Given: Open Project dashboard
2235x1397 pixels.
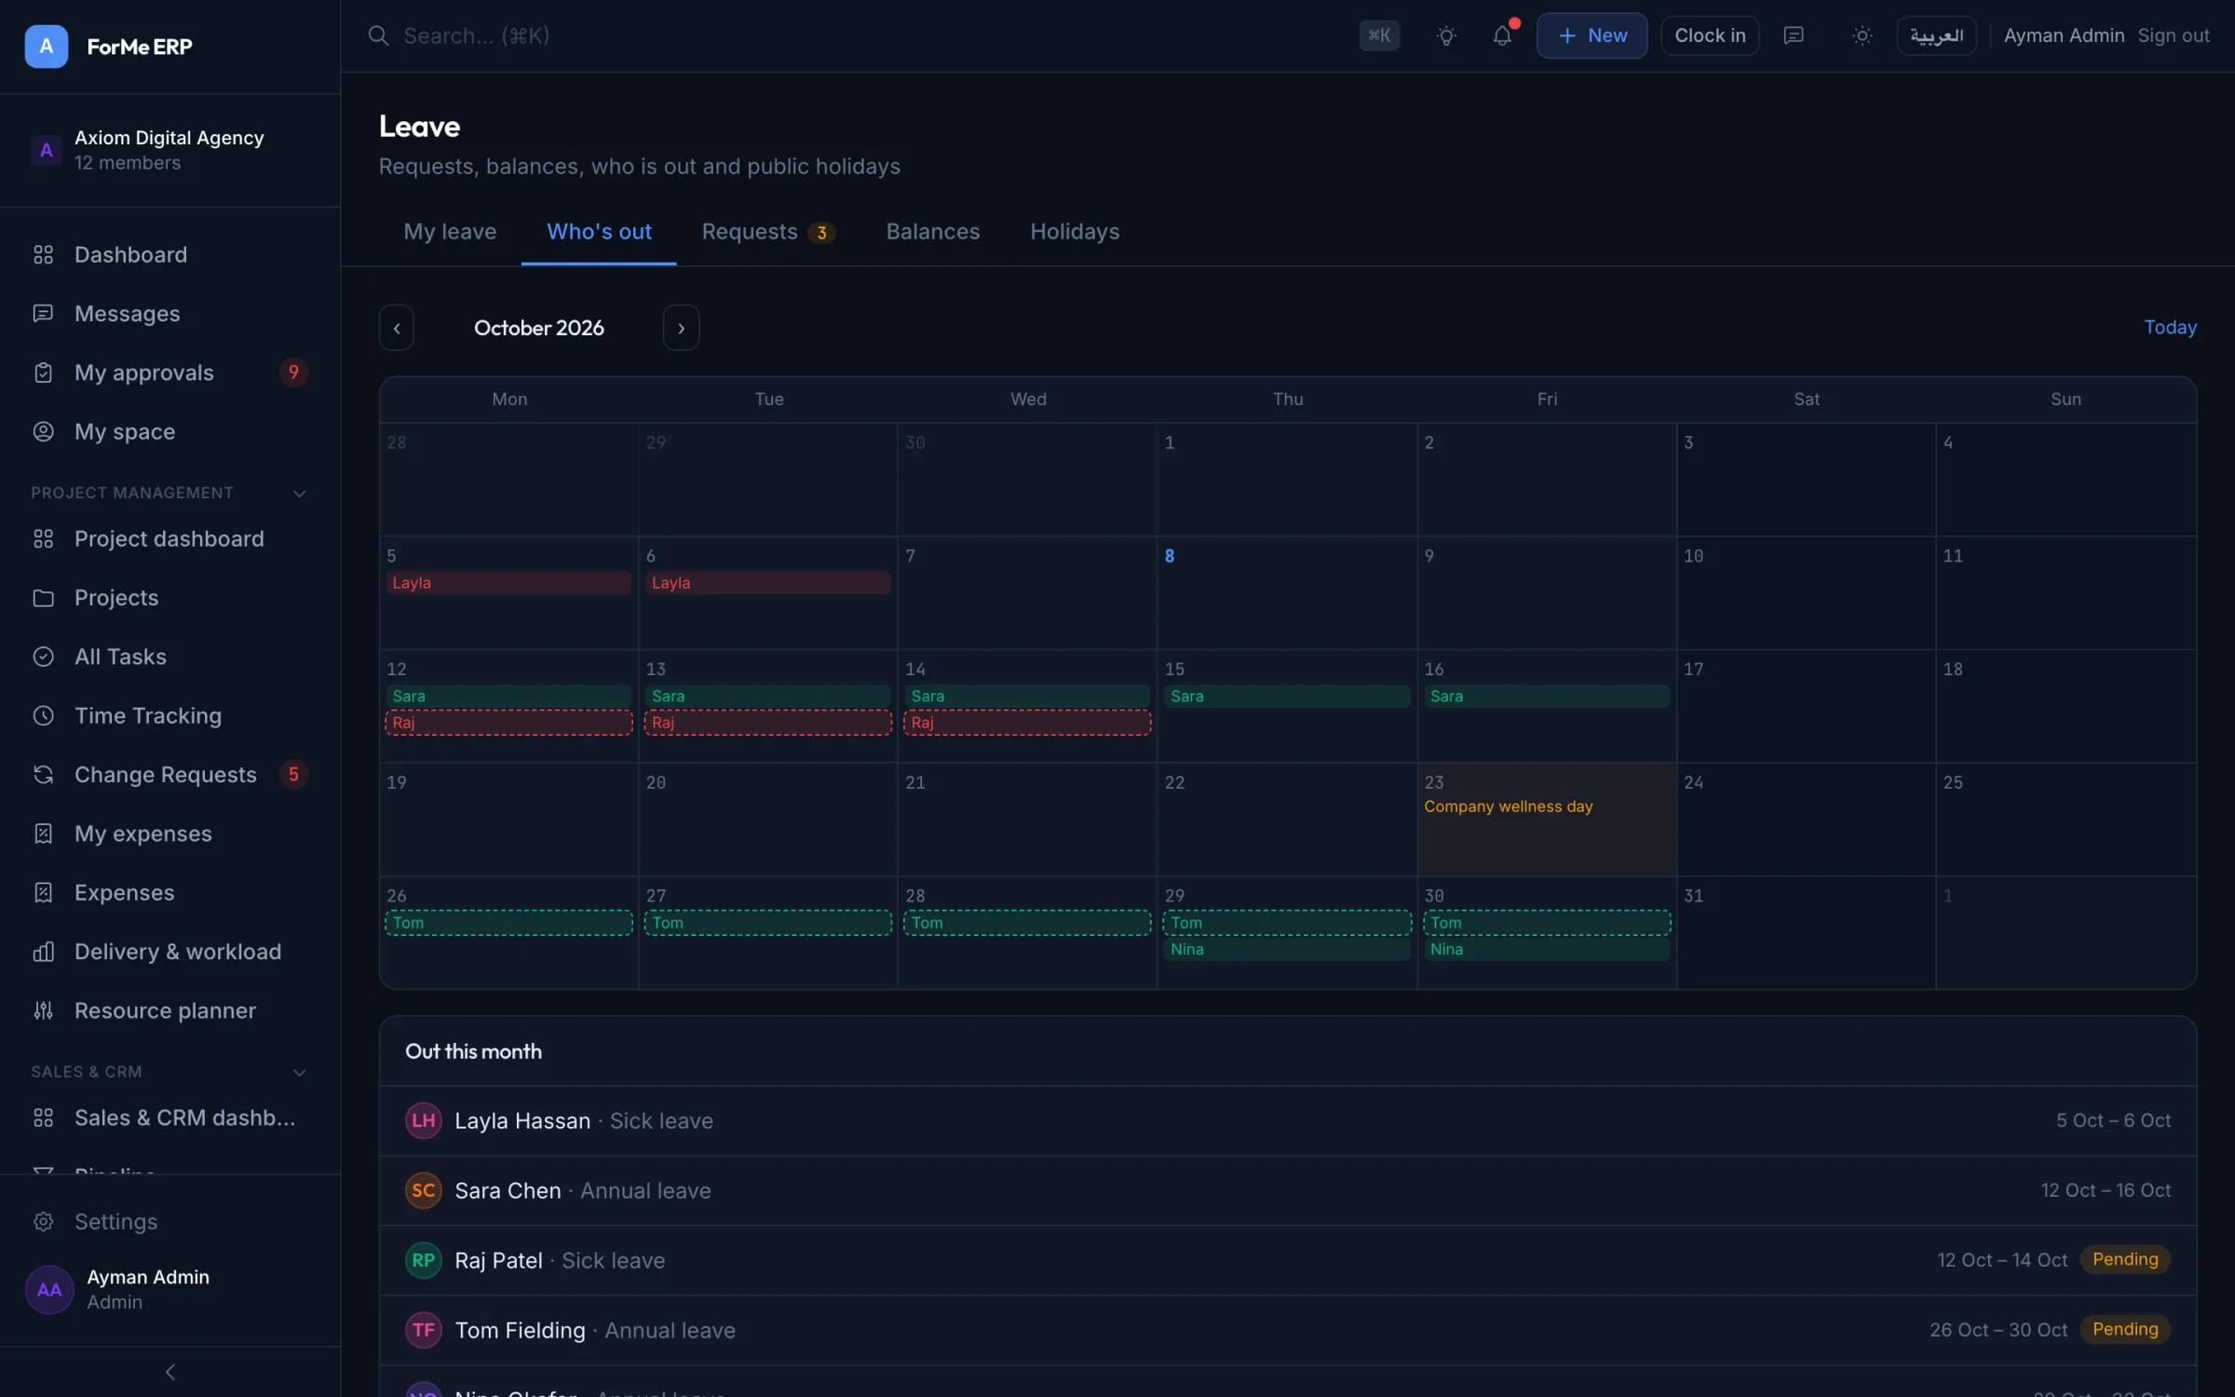Looking at the screenshot, I should point(169,538).
